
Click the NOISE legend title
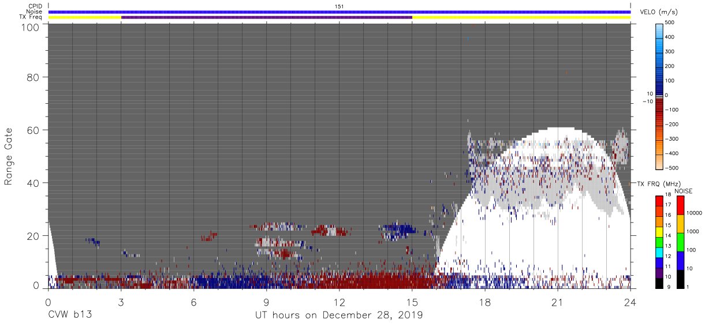click(684, 191)
